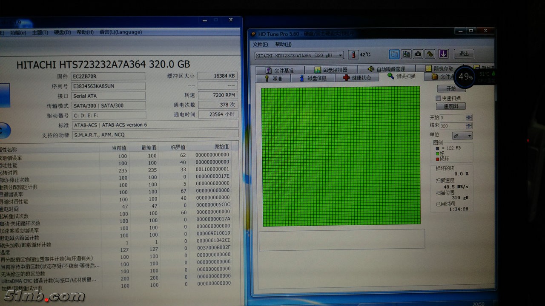
Task: Click the thermometer temperature icon in HD Tune
Action: (353, 55)
